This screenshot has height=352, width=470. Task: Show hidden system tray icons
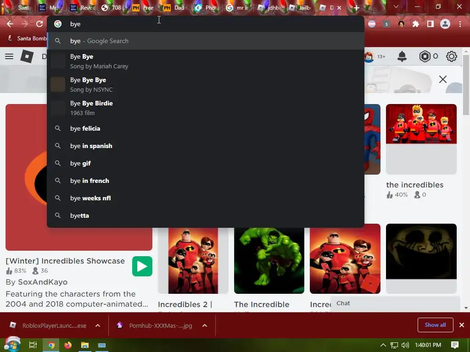[383, 345]
